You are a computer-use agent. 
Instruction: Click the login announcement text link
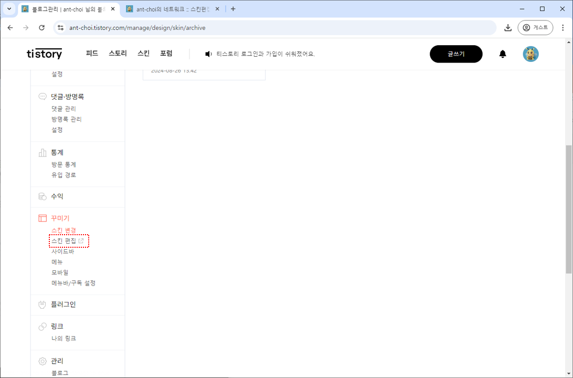(266, 54)
